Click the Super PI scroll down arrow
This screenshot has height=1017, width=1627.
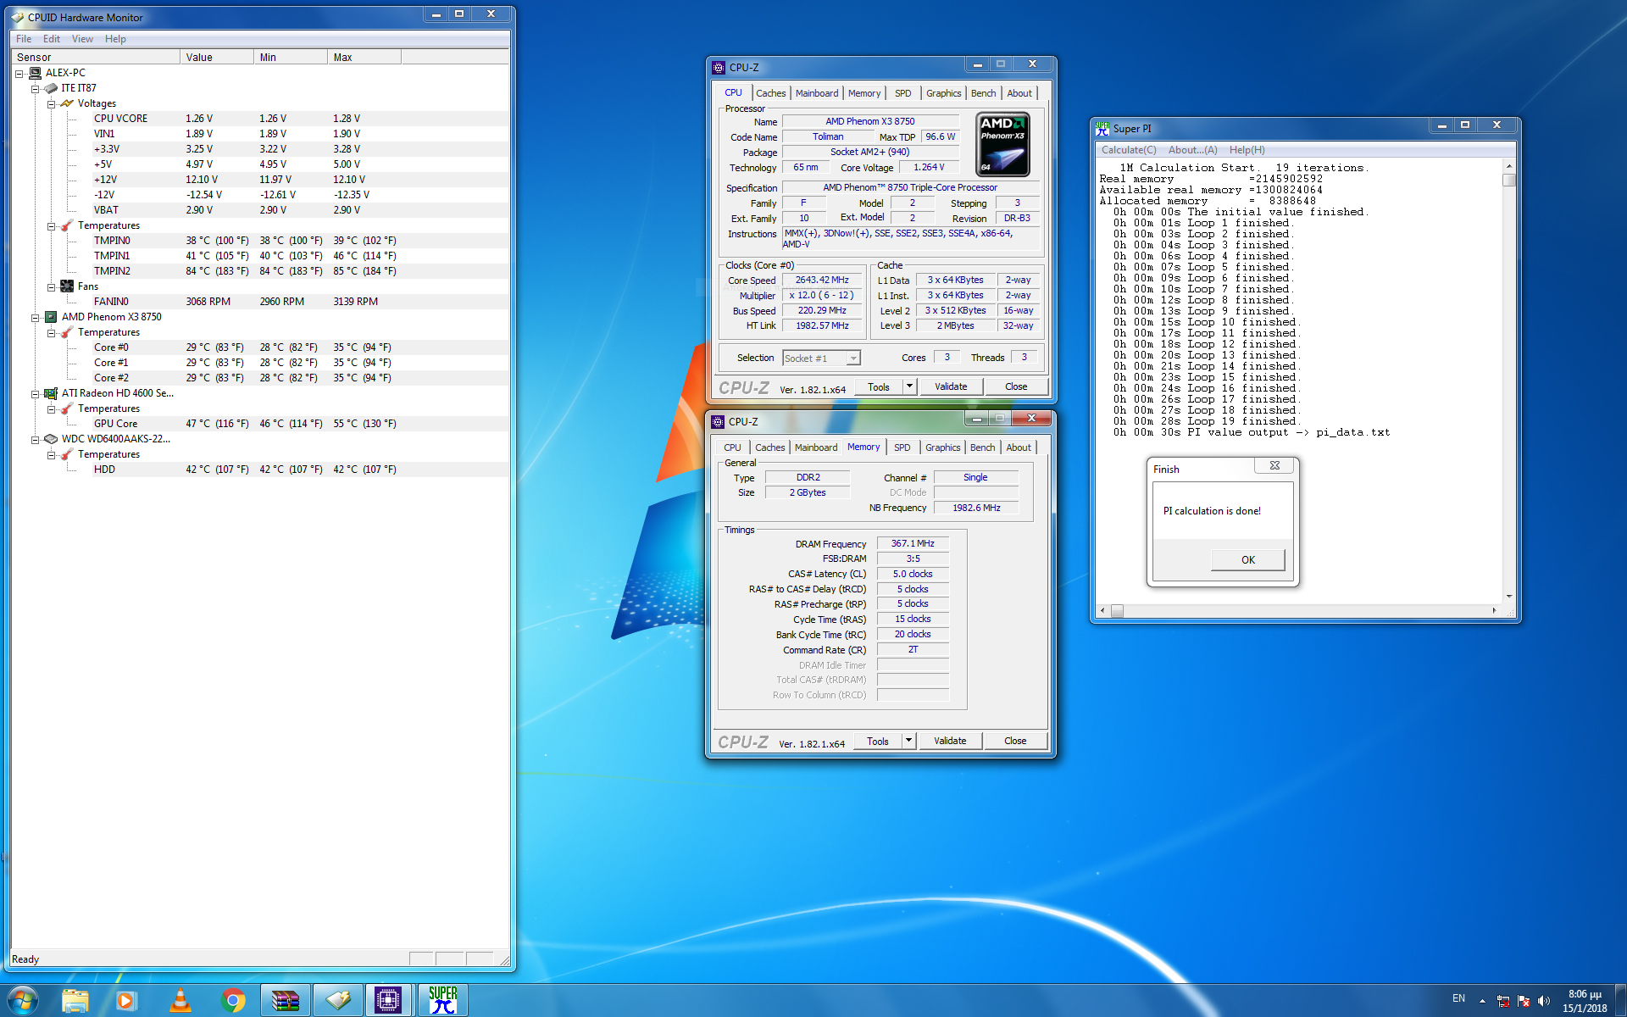click(x=1508, y=597)
